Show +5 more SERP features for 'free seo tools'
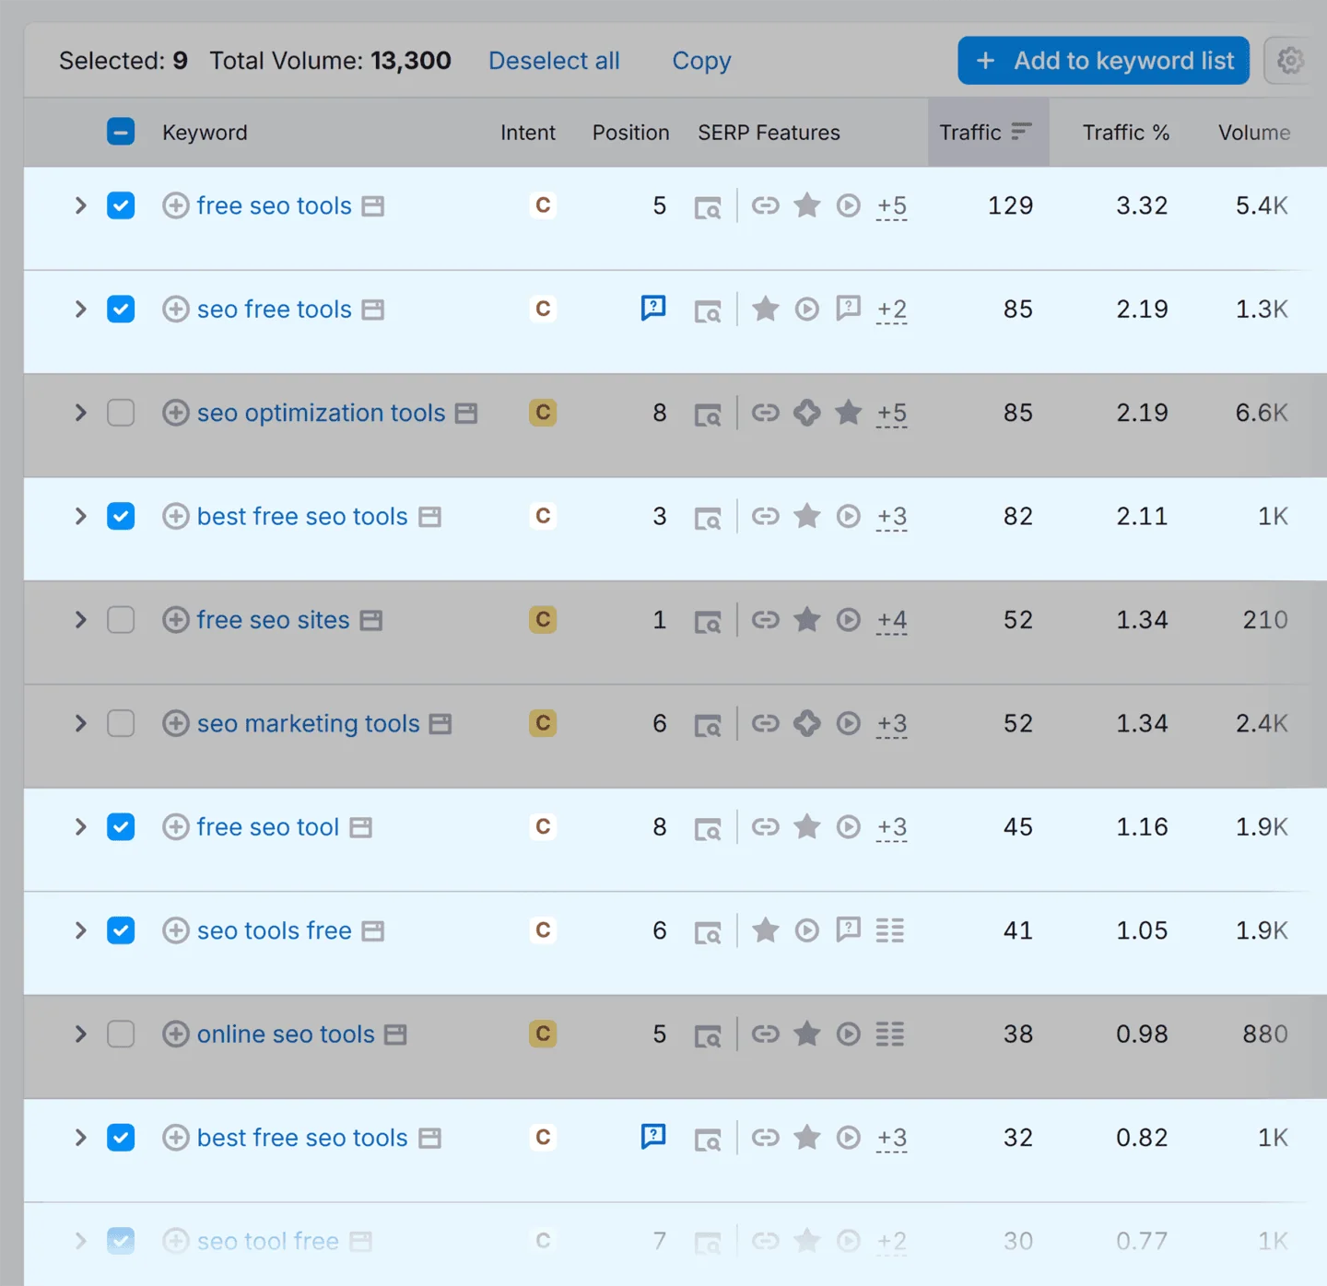The width and height of the screenshot is (1327, 1286). point(891,206)
